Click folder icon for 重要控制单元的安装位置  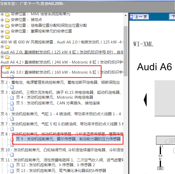[7, 32]
